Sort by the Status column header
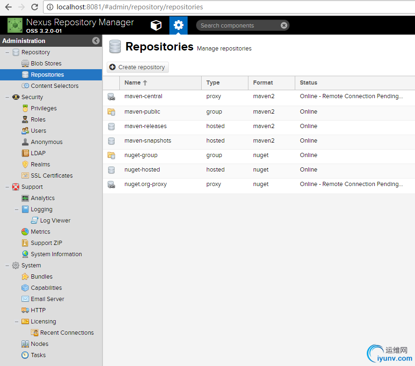 click(x=355, y=83)
